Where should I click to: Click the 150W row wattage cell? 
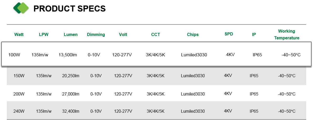pos(19,76)
